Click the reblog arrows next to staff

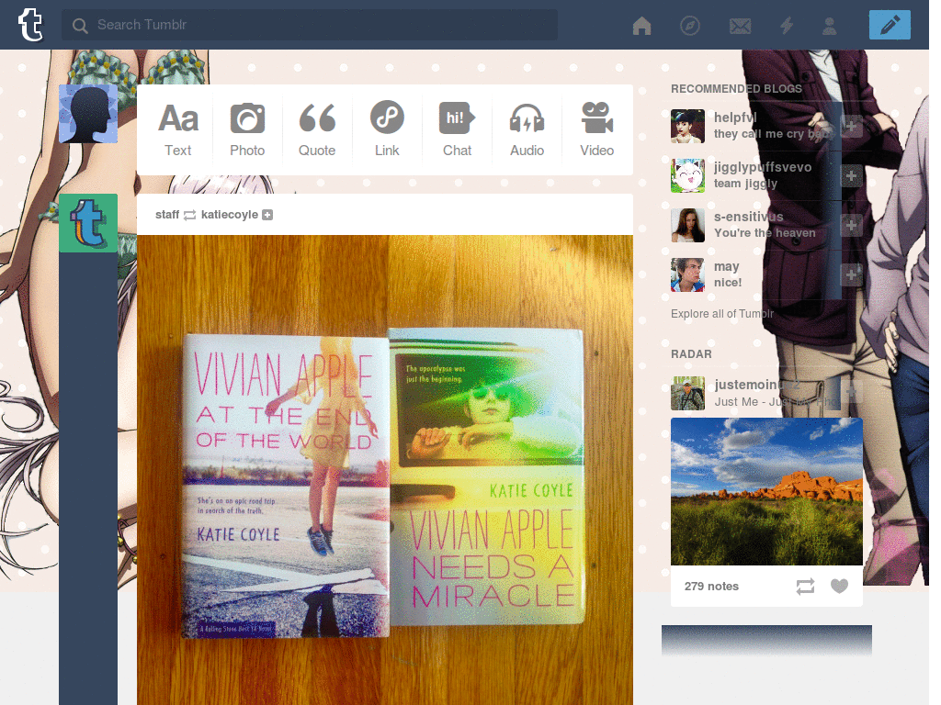tap(189, 215)
